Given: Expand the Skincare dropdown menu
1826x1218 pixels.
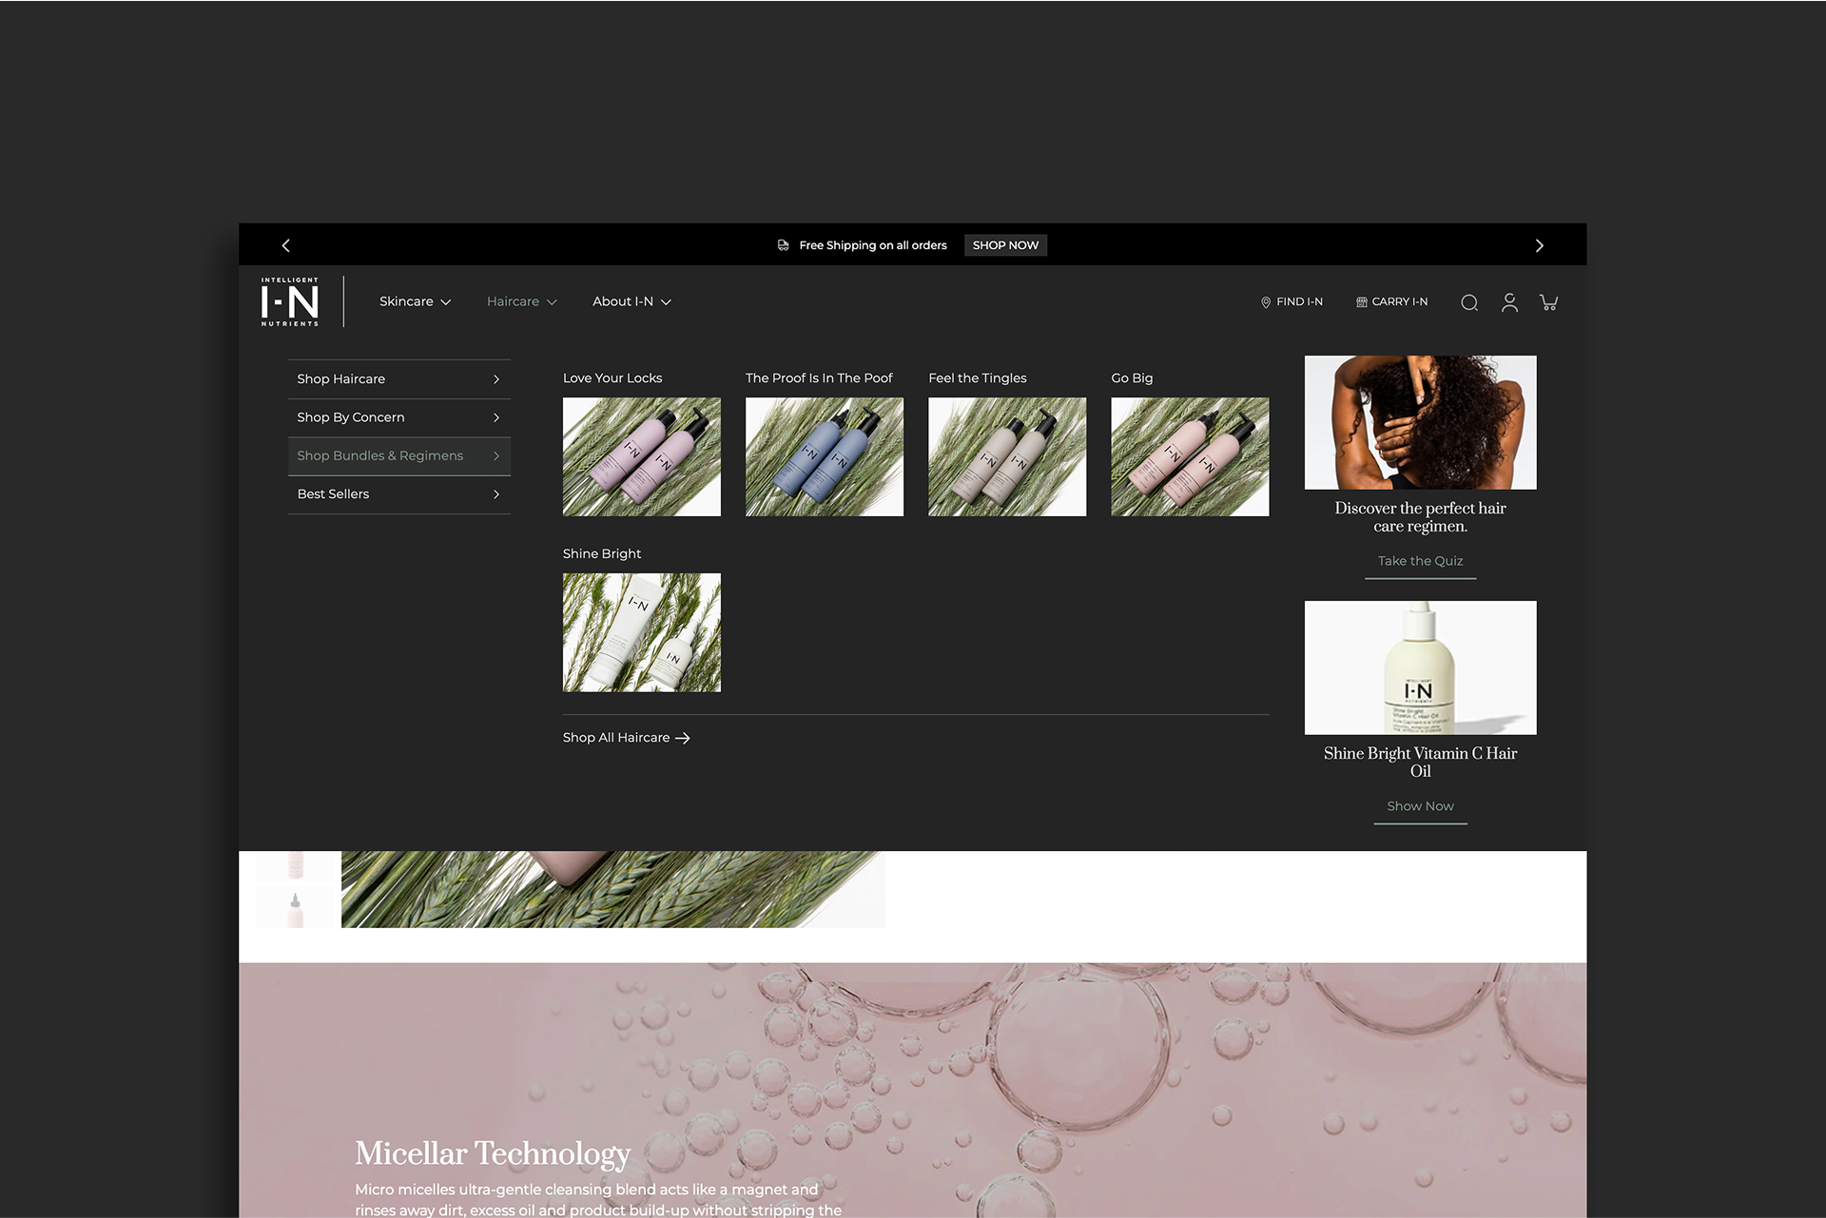Looking at the screenshot, I should [x=415, y=301].
